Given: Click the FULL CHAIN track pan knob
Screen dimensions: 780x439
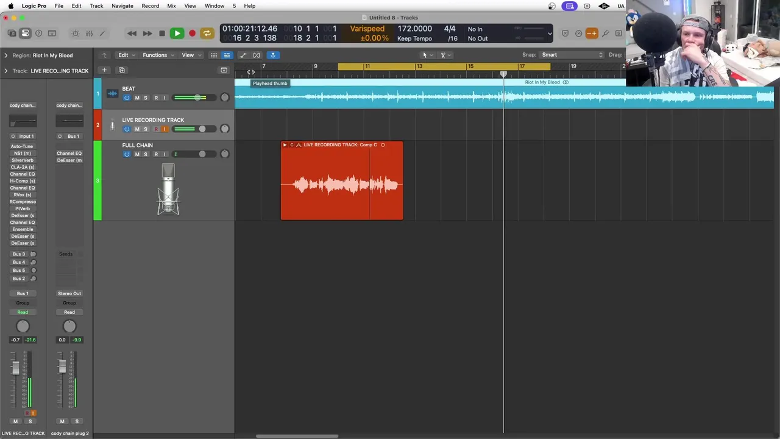Looking at the screenshot, I should pyautogui.click(x=225, y=154).
